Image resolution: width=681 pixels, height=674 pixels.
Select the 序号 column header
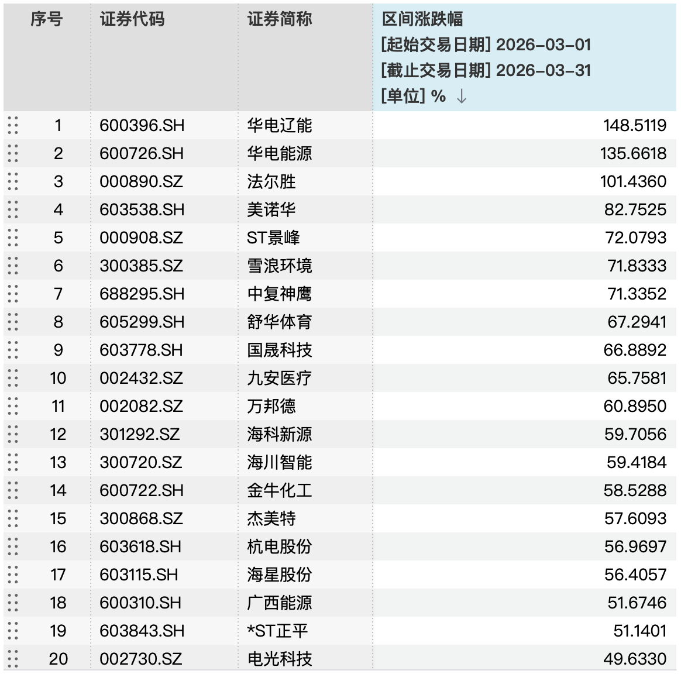pos(47,19)
